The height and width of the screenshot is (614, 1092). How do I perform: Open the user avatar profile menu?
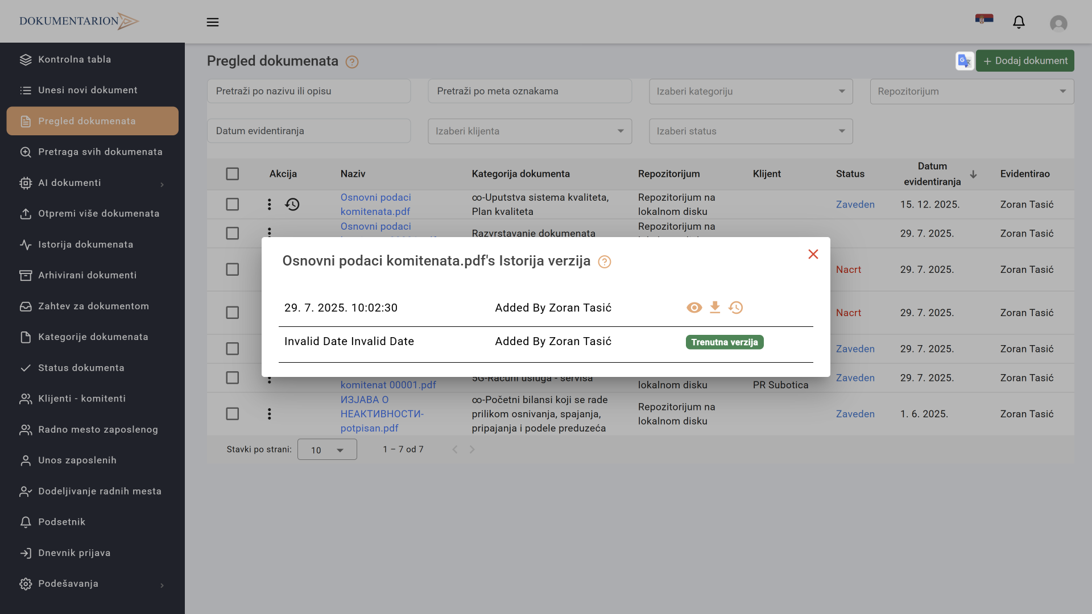pos(1058,23)
